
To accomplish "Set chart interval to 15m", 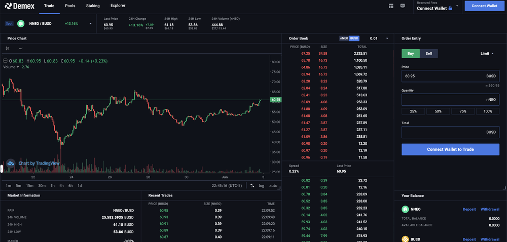I will tap(30, 186).
